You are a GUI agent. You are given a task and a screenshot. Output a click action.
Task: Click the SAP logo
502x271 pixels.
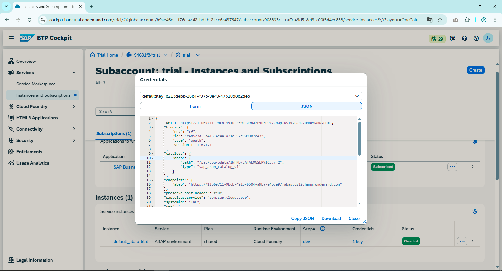pos(27,38)
